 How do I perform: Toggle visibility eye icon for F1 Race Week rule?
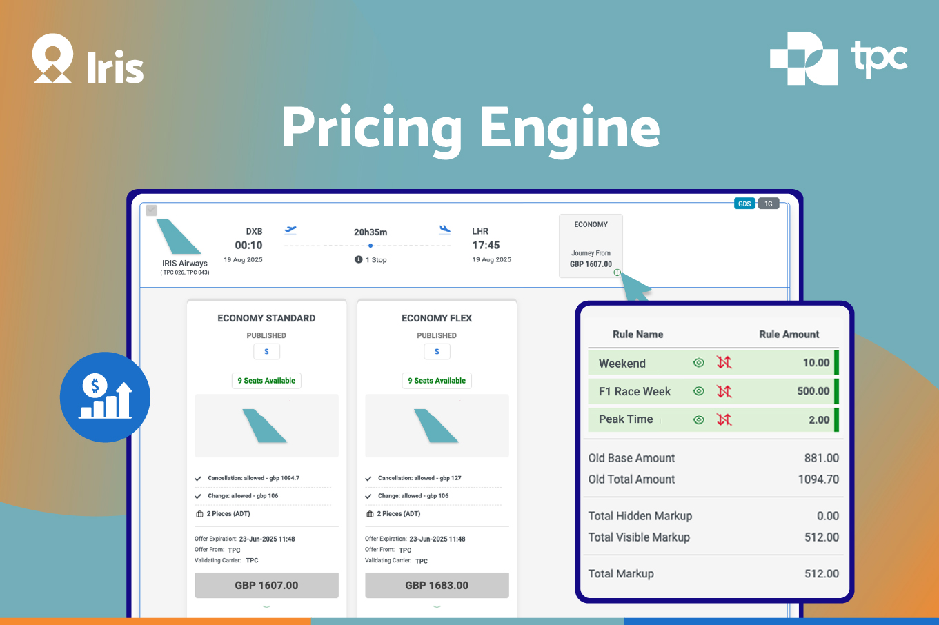click(x=699, y=391)
